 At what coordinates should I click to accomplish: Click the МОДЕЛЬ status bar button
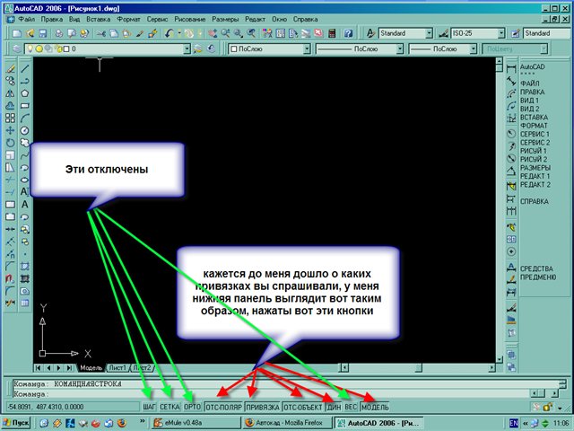(375, 407)
